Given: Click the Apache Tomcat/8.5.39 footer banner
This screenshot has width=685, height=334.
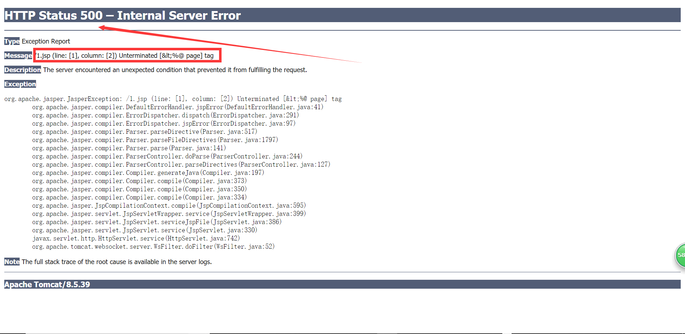Looking at the screenshot, I should (47, 284).
